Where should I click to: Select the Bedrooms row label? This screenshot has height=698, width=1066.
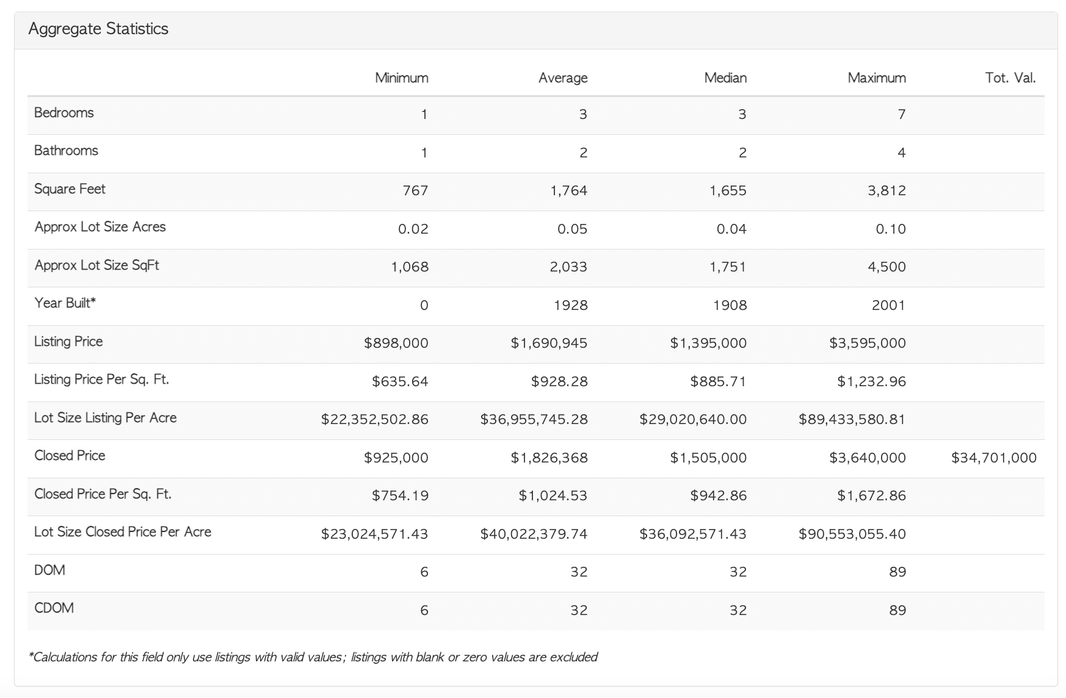pyautogui.click(x=64, y=113)
